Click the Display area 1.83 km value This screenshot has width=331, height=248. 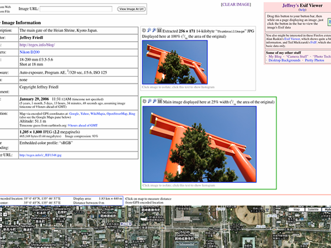(110, 199)
